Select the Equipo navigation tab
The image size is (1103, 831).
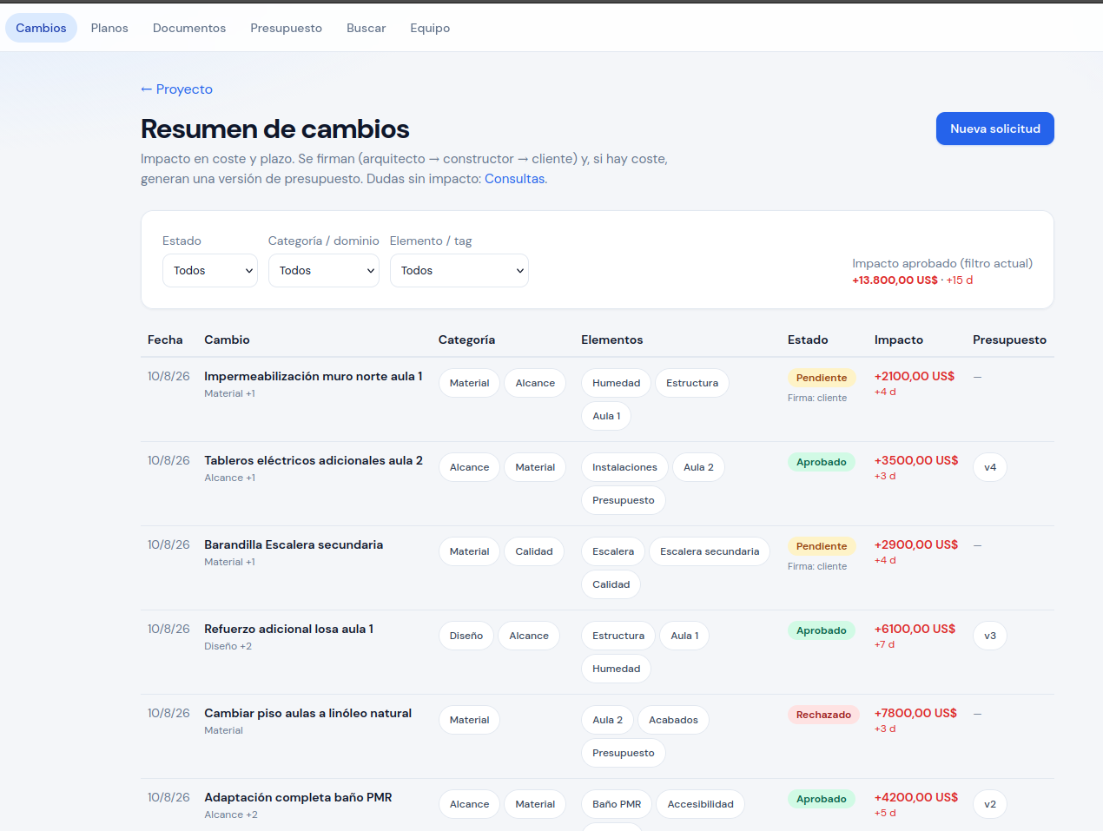[x=430, y=28]
